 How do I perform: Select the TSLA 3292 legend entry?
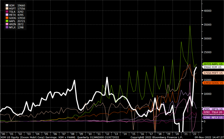click(15, 12)
